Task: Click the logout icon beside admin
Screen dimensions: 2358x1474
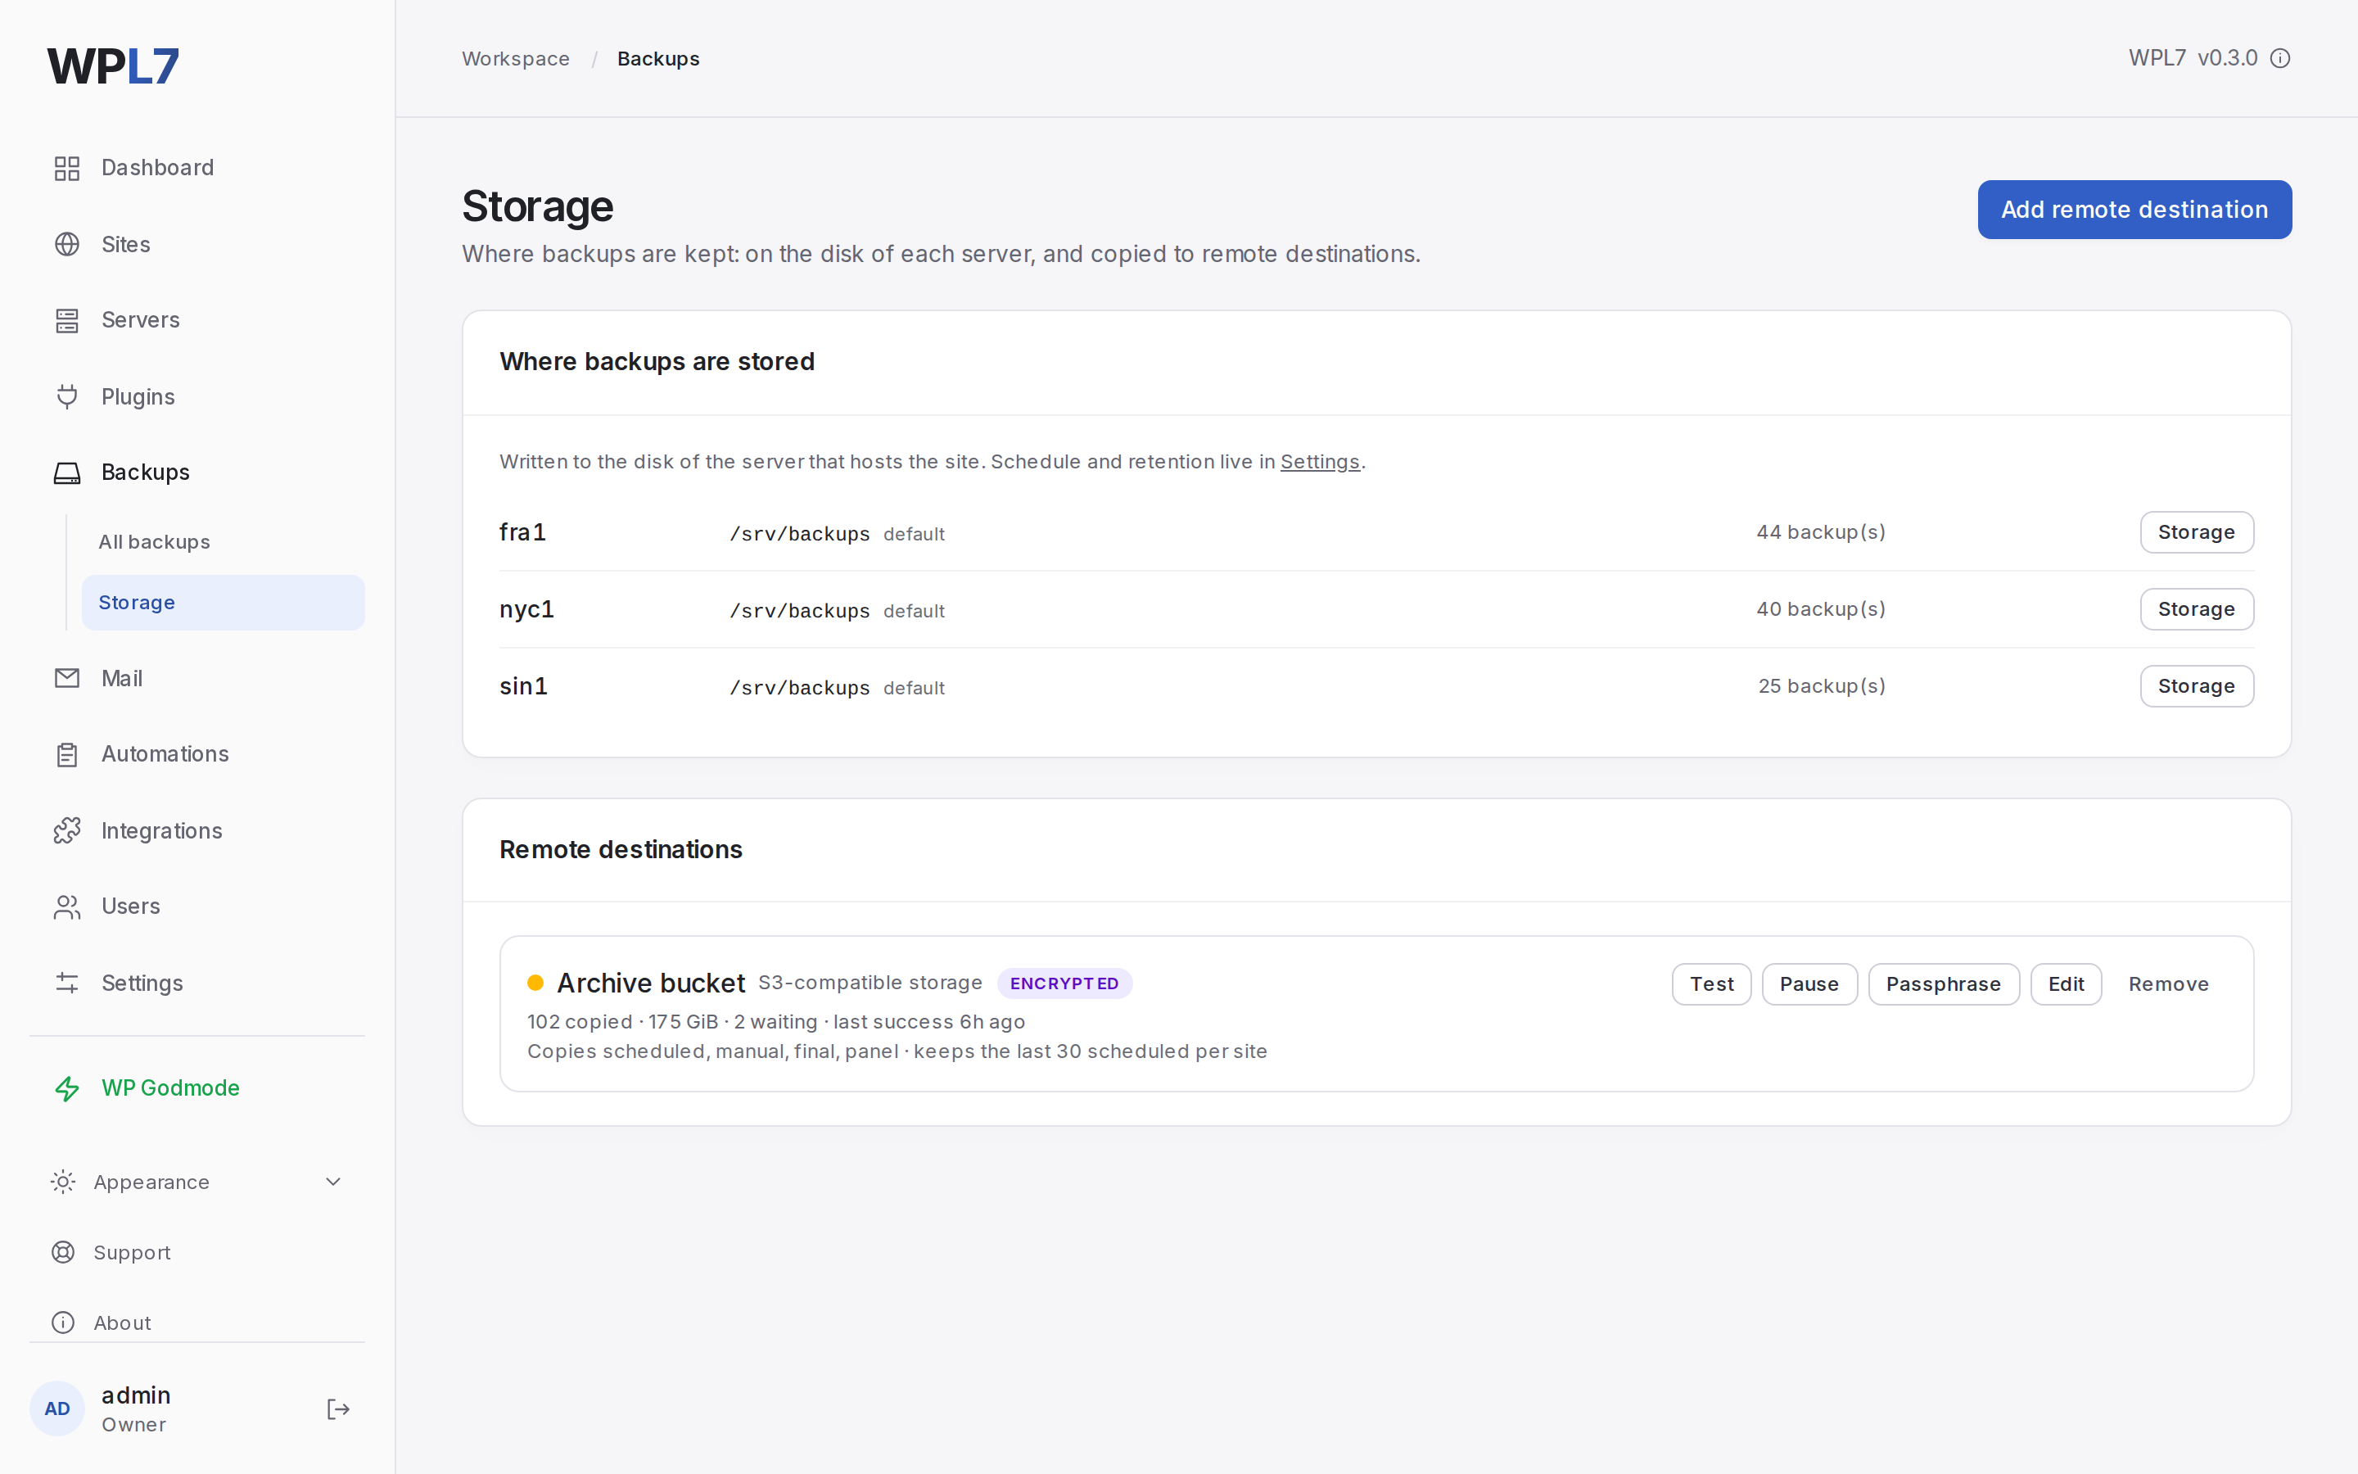Action: (338, 1408)
